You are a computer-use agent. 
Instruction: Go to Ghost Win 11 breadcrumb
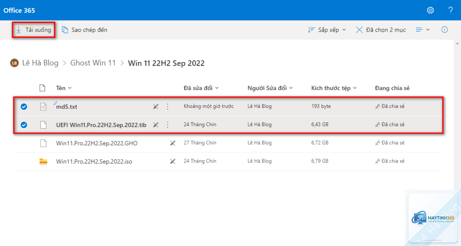click(x=93, y=63)
